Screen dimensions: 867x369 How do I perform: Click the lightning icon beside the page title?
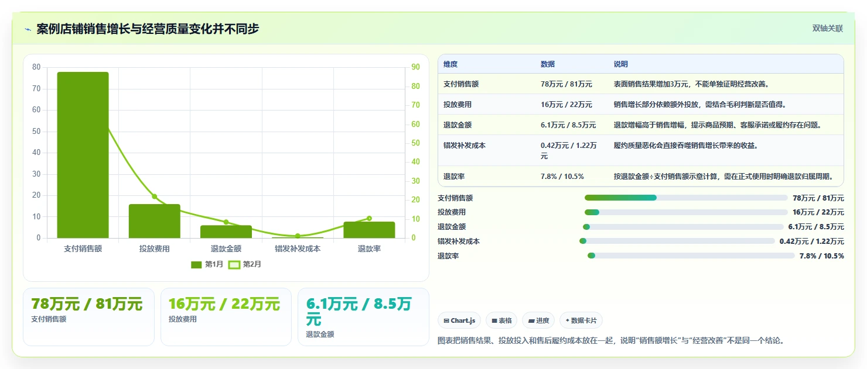pos(28,29)
